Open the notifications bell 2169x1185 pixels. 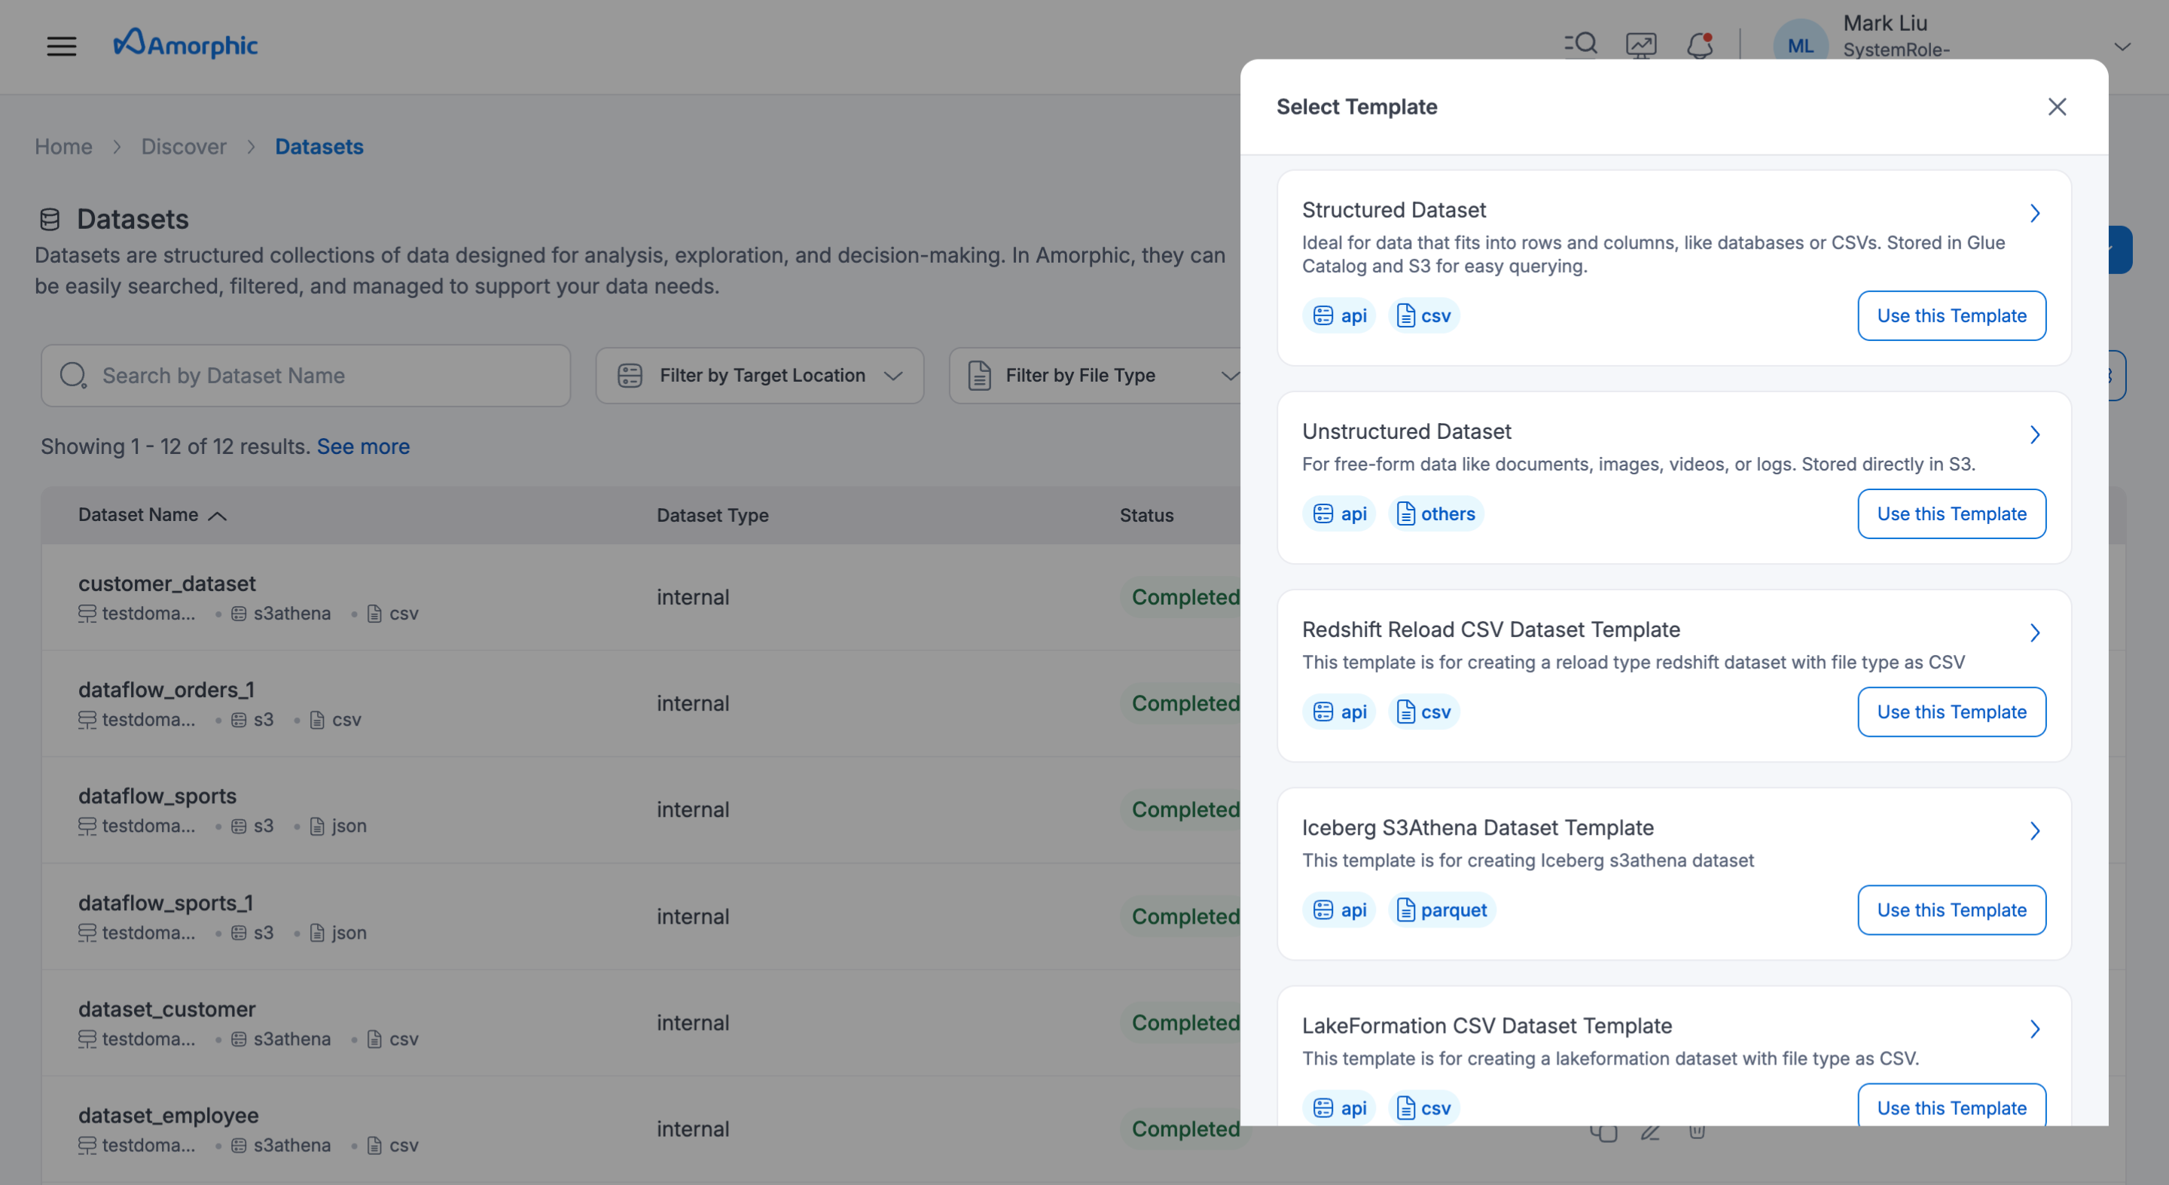[x=1700, y=44]
